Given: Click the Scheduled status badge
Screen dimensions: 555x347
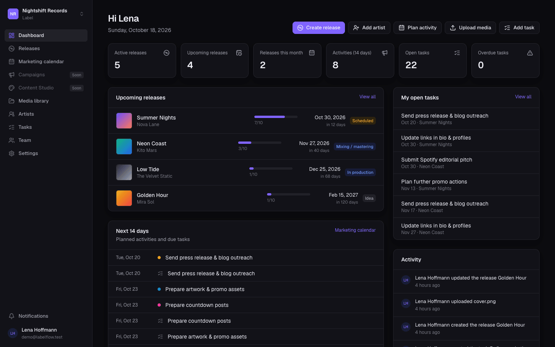Looking at the screenshot, I should (x=363, y=121).
